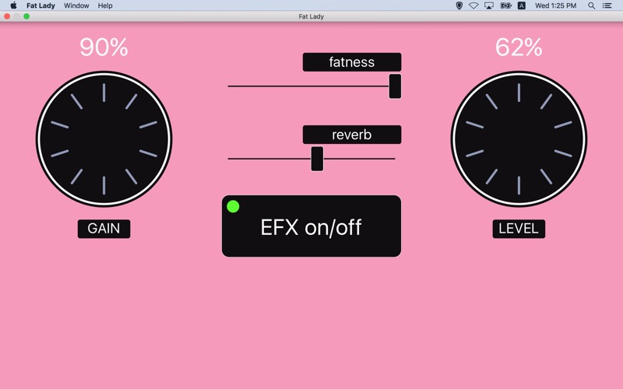Click the clock showing Wed 1:25 PM
623x389 pixels.
point(555,5)
